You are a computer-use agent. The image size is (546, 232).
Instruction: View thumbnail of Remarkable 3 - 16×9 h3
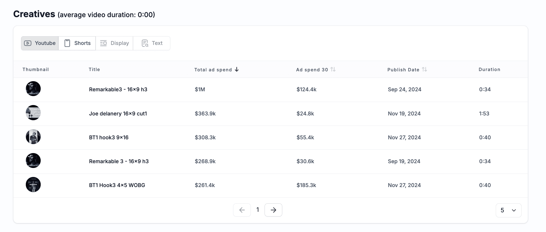33,161
